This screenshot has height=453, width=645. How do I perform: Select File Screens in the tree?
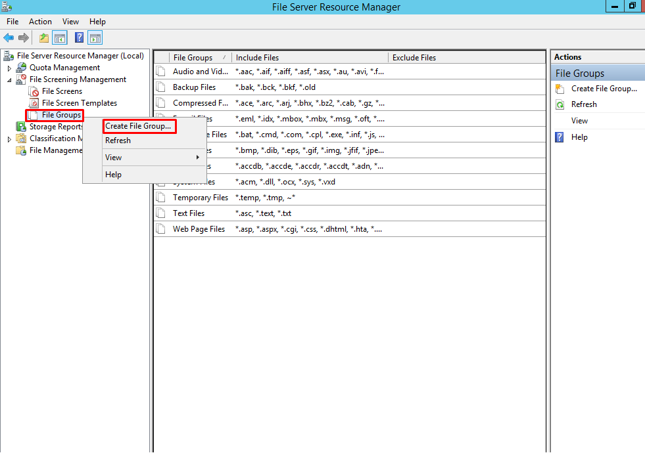point(62,91)
